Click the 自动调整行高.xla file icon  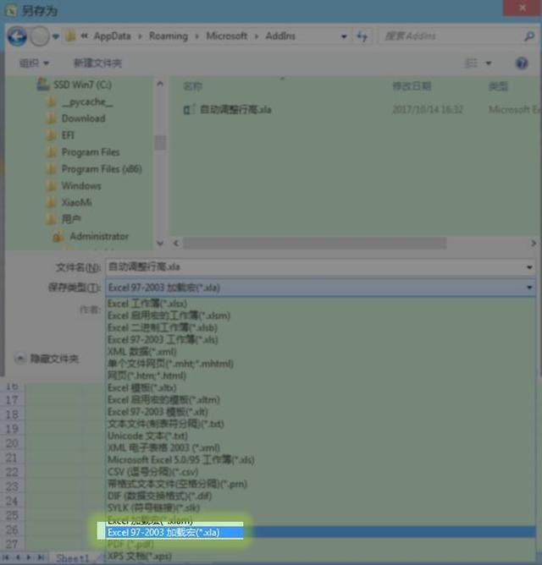pos(190,110)
